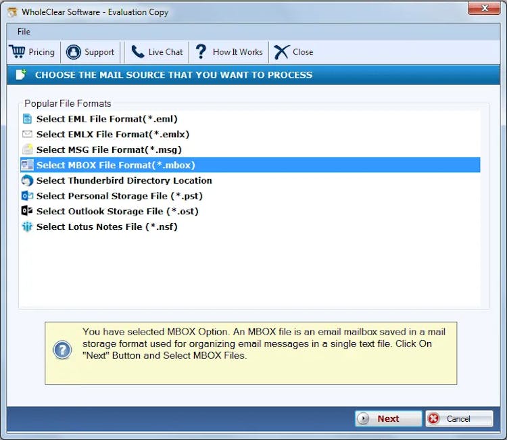This screenshot has height=440, width=507.
Task: Click the question mark info icon
Action: [62, 350]
